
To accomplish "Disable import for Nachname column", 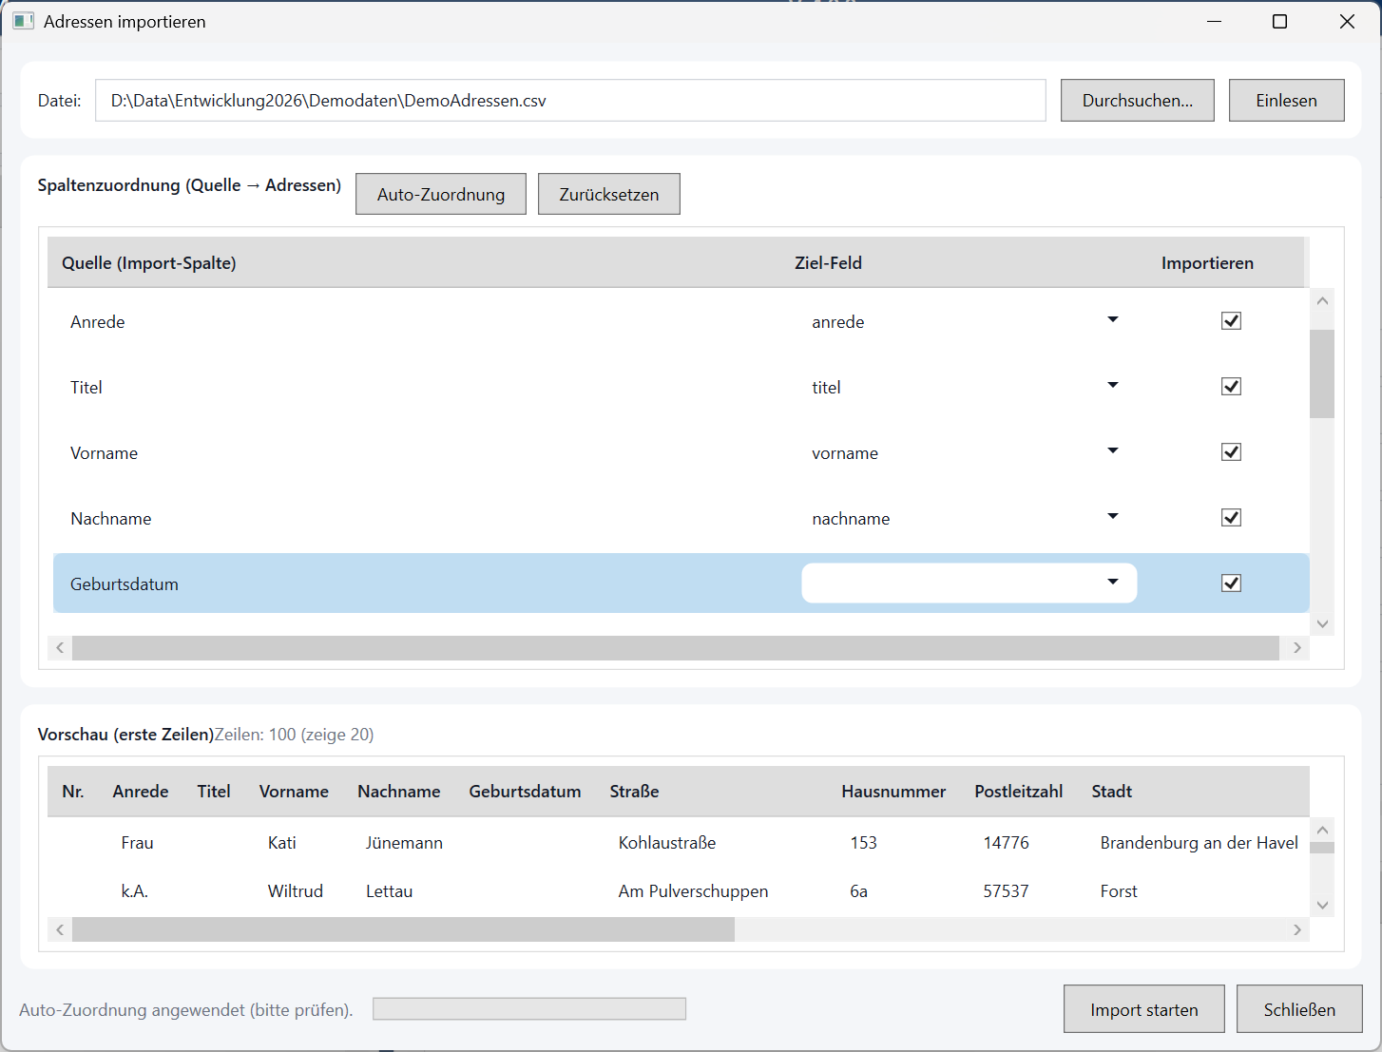I will [x=1231, y=518].
